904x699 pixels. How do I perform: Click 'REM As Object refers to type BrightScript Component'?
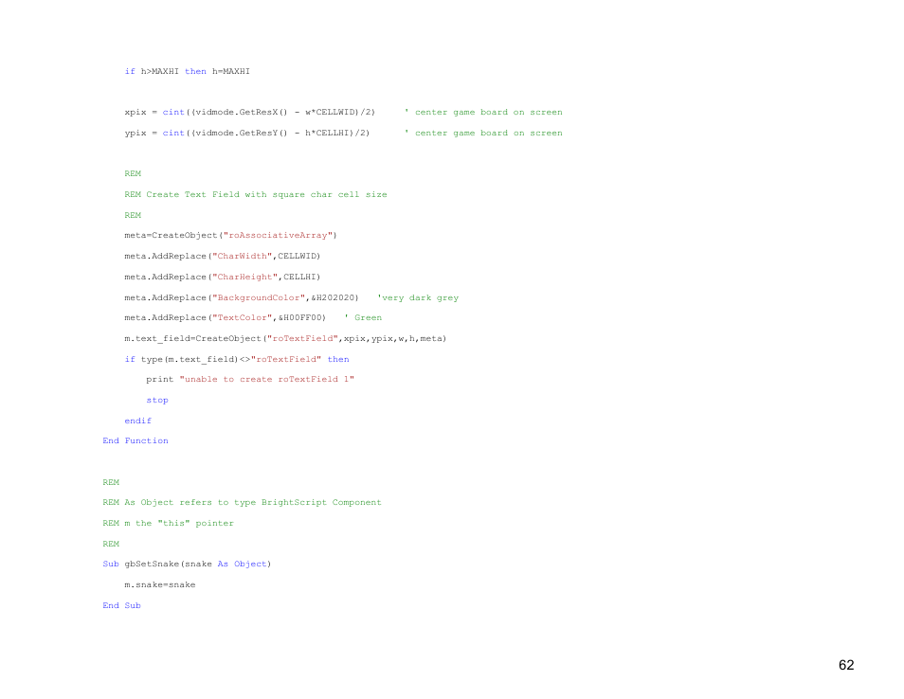(x=243, y=503)
